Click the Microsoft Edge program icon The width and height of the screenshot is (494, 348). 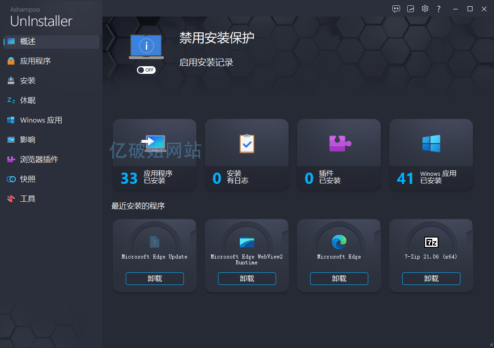339,242
